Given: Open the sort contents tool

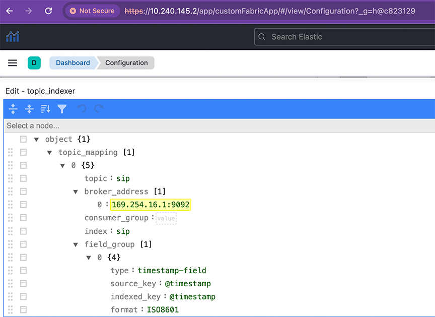Looking at the screenshot, I should [x=45, y=109].
